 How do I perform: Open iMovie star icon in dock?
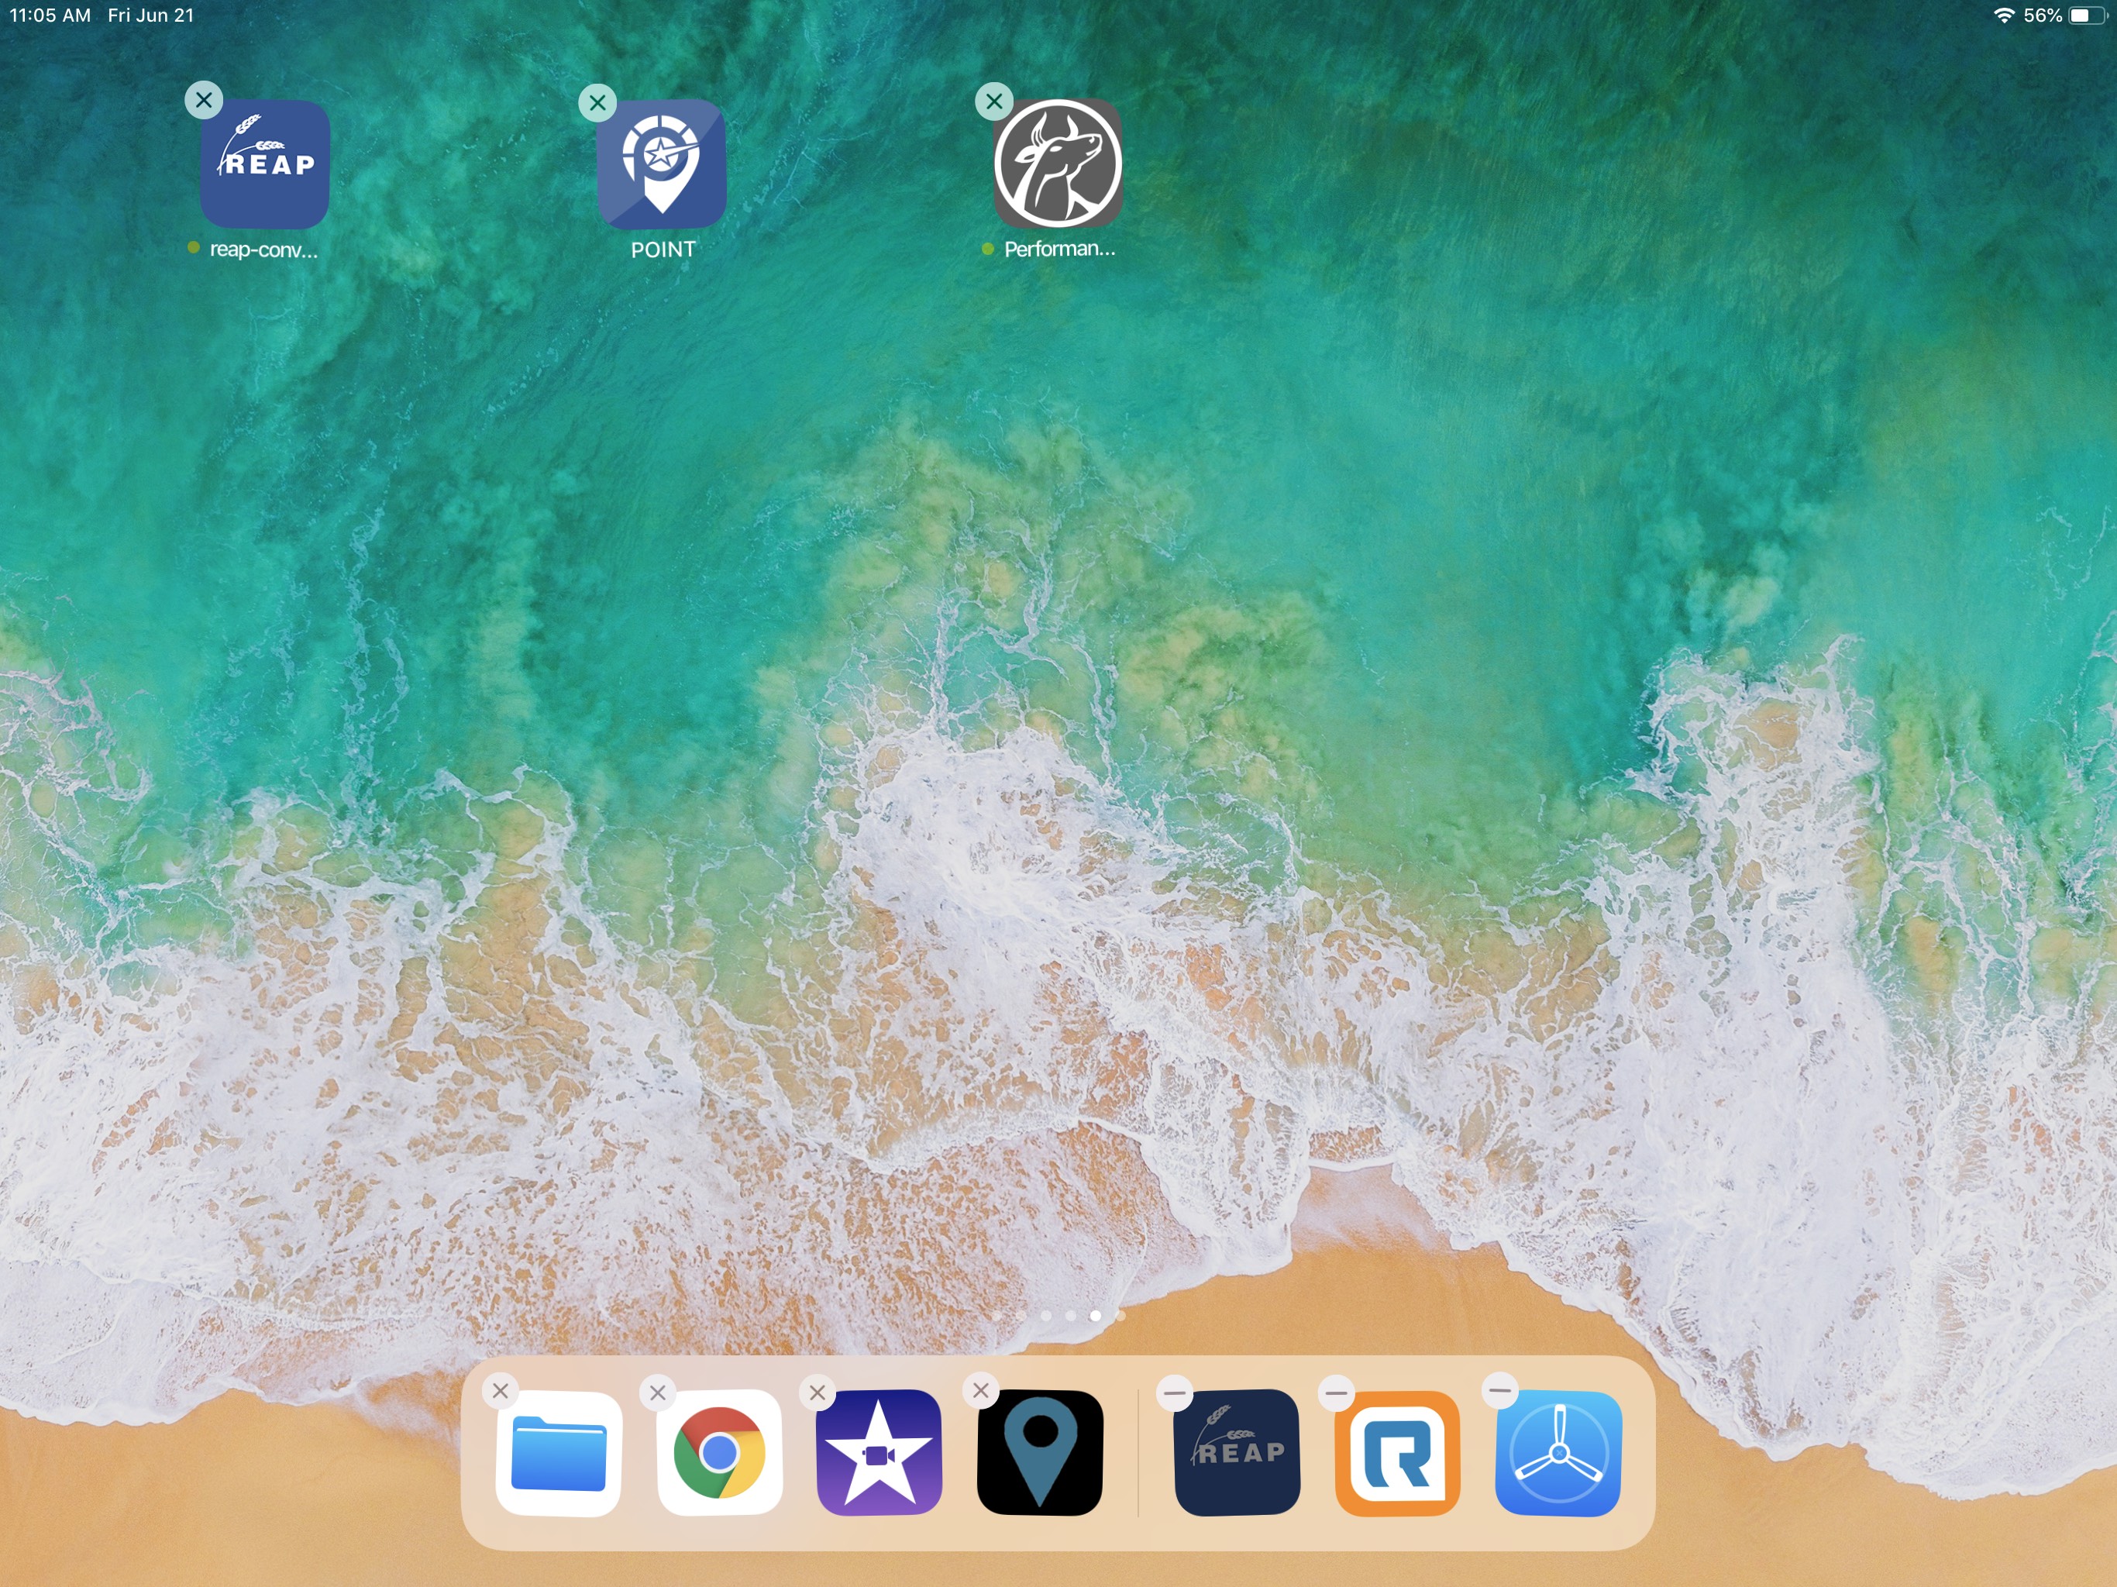879,1452
